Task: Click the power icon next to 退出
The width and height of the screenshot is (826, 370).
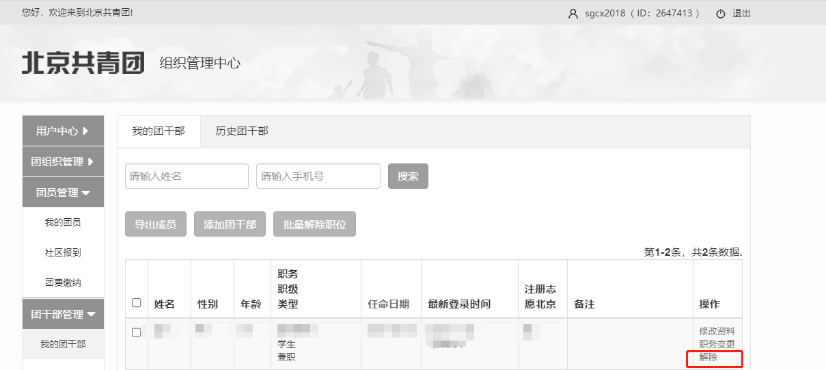Action: 720,14
